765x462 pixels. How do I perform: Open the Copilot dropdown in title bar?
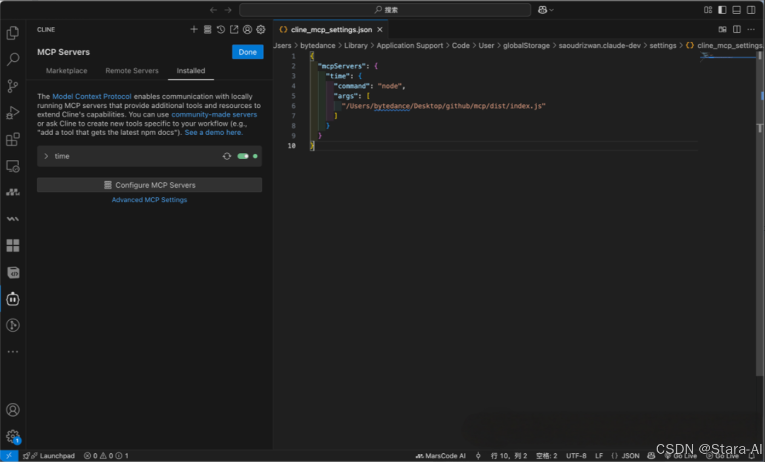tap(545, 10)
